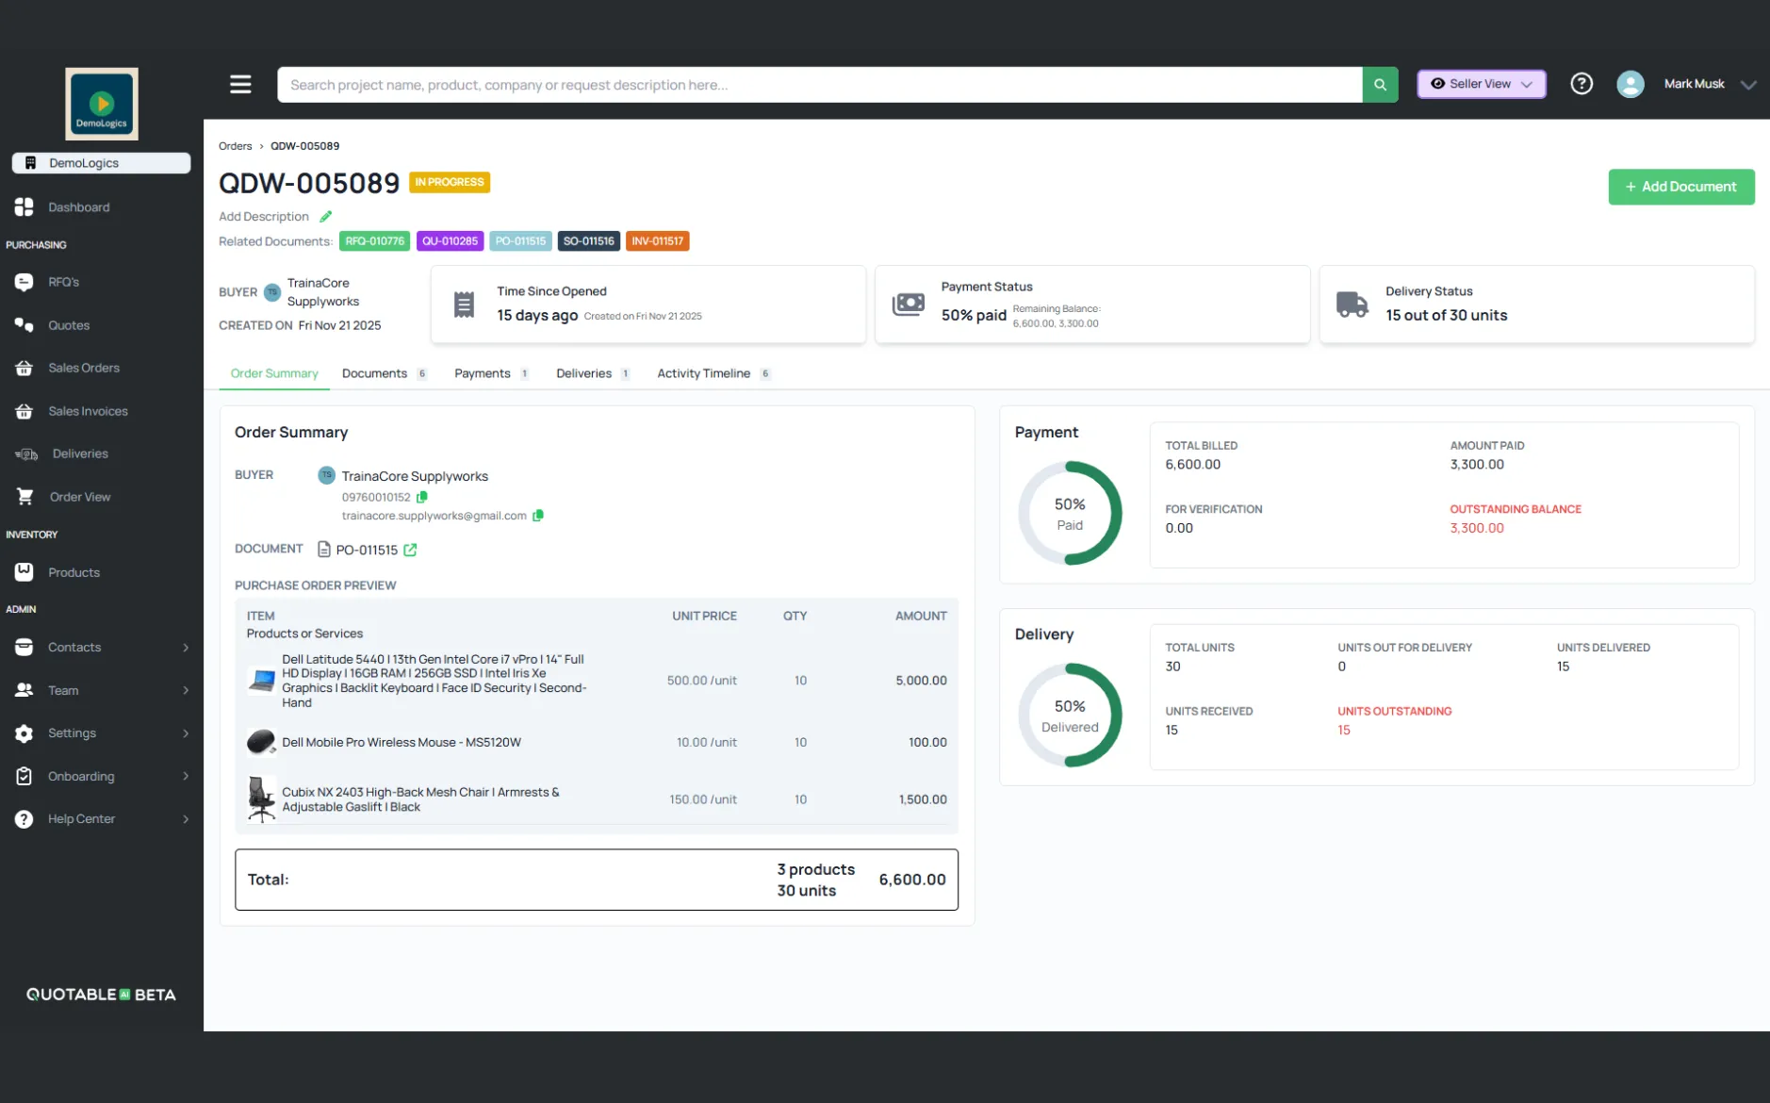This screenshot has width=1770, height=1103.
Task: Expand the Settings sidebar section
Action: click(x=185, y=733)
